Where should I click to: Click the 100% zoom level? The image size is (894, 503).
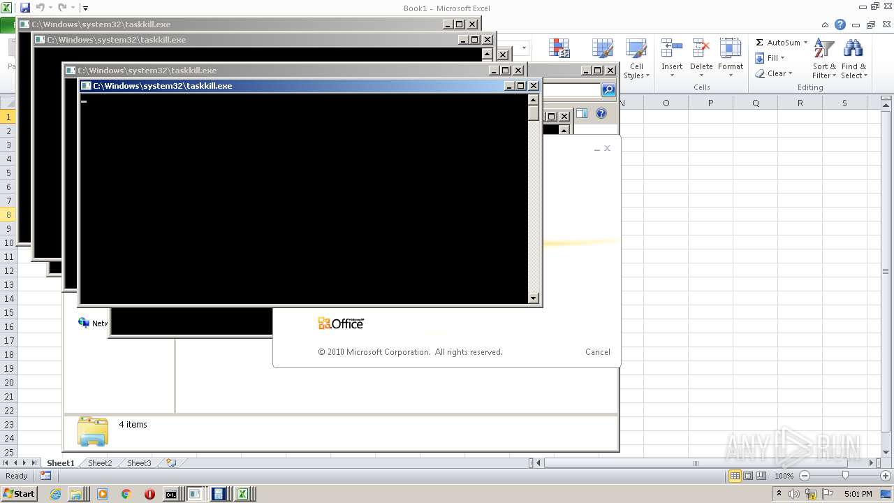click(x=784, y=476)
